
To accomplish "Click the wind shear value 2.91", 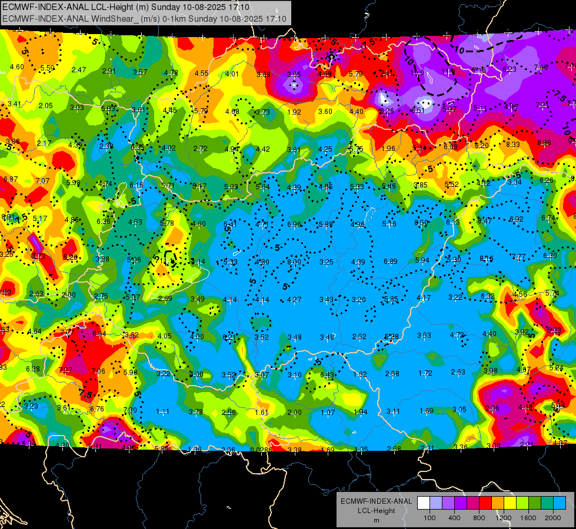I will 109,71.
